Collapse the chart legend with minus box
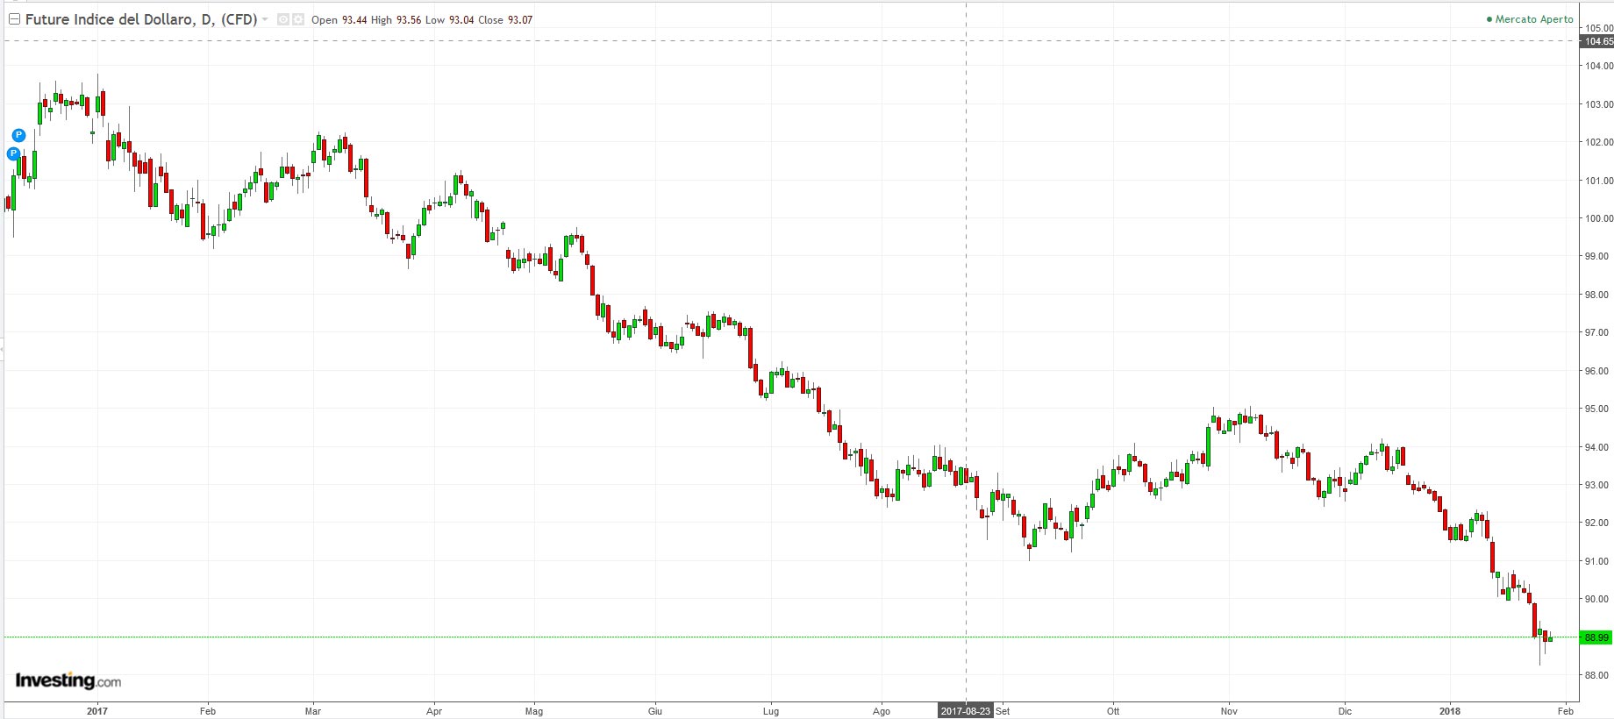 [x=14, y=19]
